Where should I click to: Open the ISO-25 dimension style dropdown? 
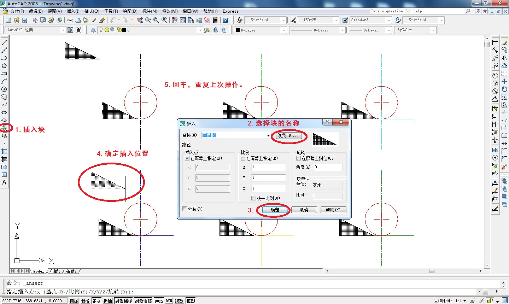click(336, 20)
